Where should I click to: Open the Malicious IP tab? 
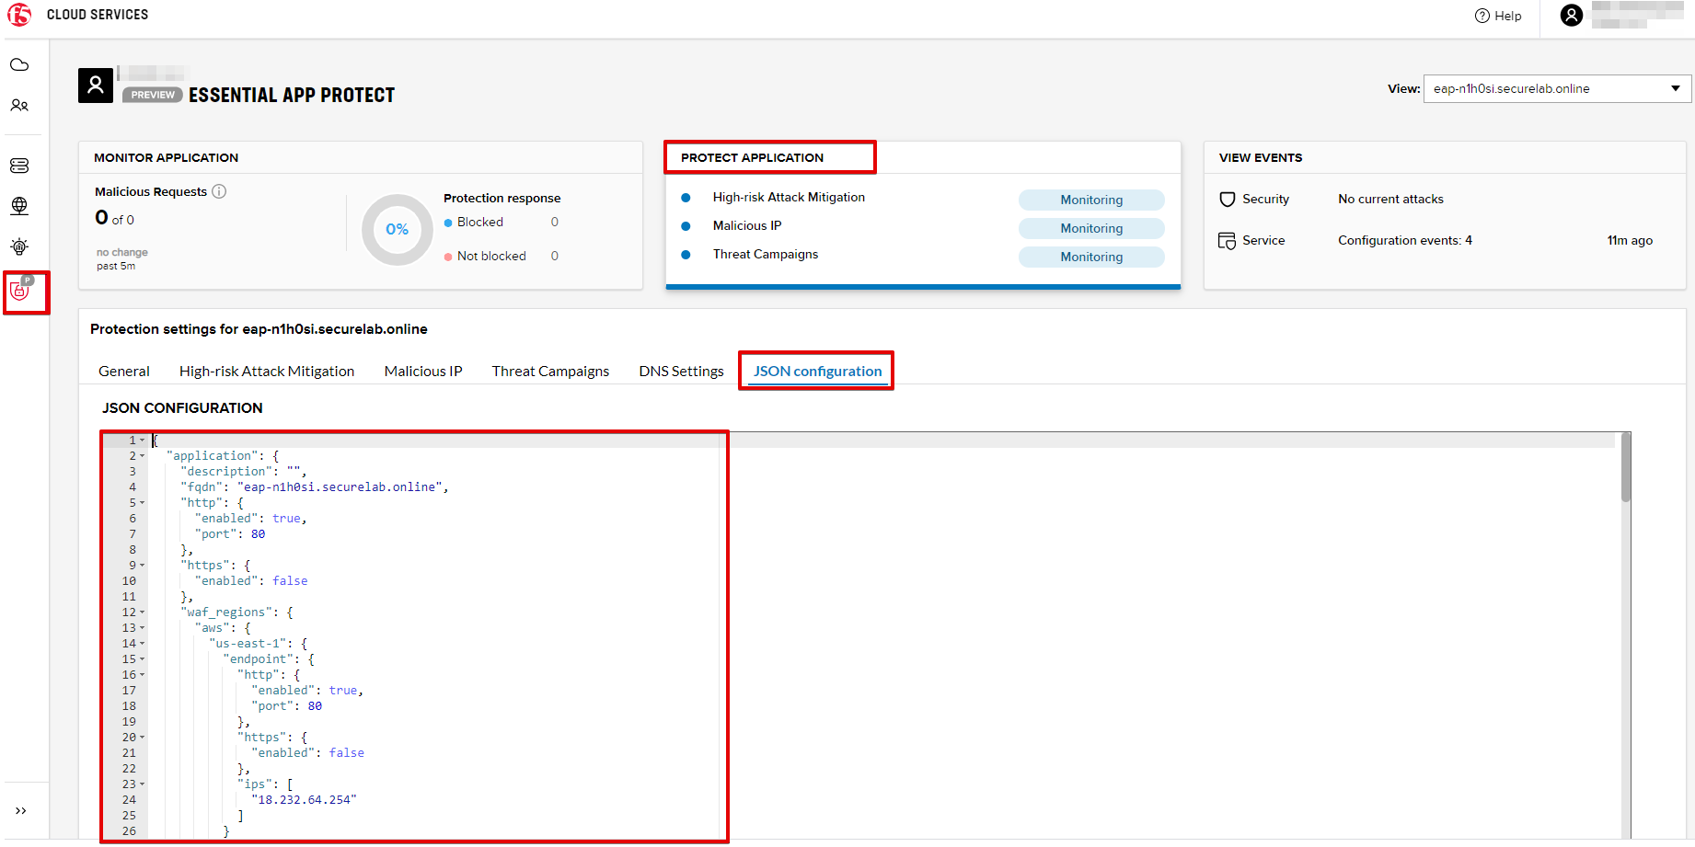(423, 372)
